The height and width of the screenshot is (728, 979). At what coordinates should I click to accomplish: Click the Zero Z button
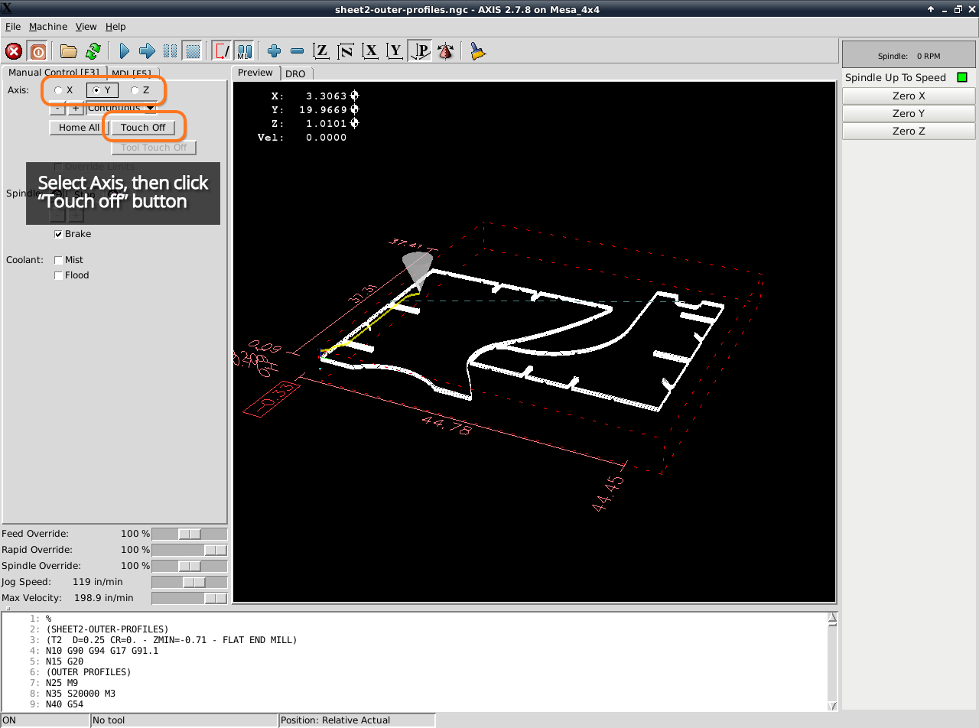pos(909,132)
